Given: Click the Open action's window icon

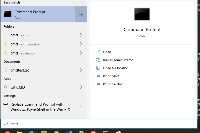Looking at the screenshot, I should [98, 52].
